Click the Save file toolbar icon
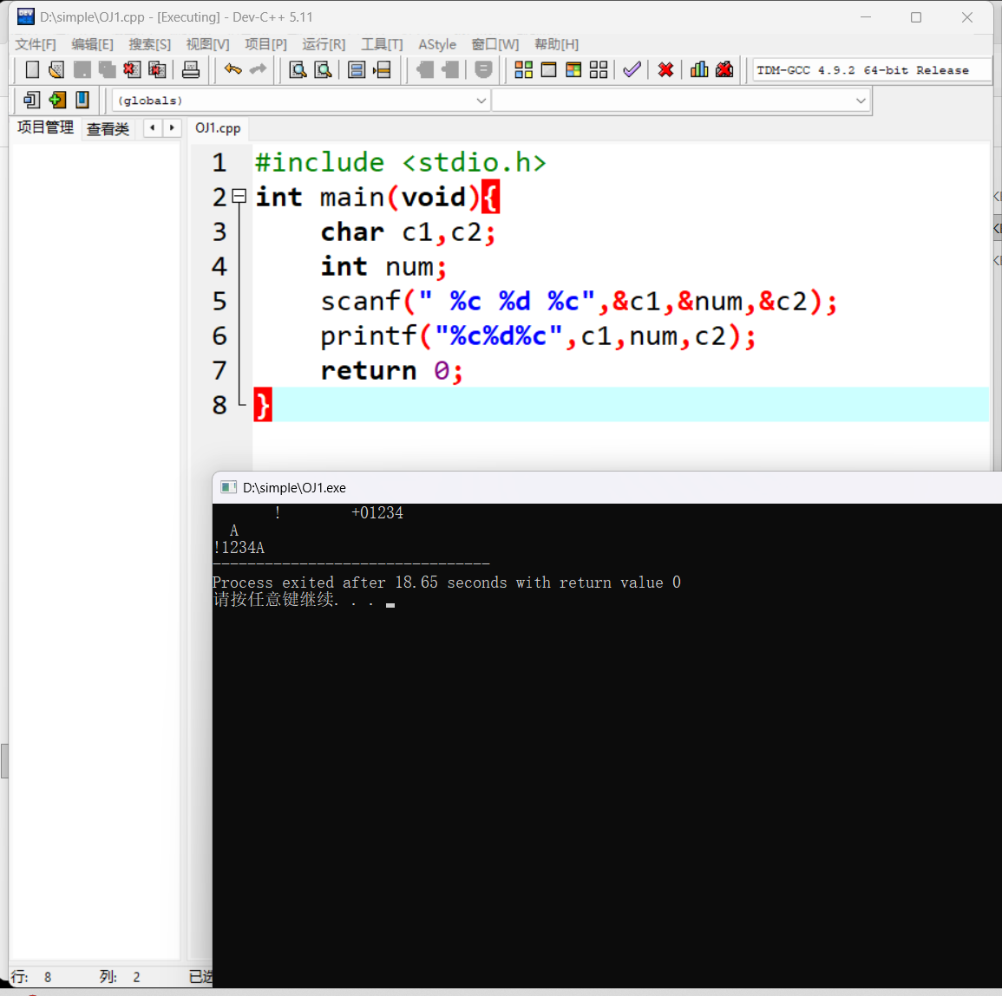This screenshot has width=1002, height=996. coord(82,69)
